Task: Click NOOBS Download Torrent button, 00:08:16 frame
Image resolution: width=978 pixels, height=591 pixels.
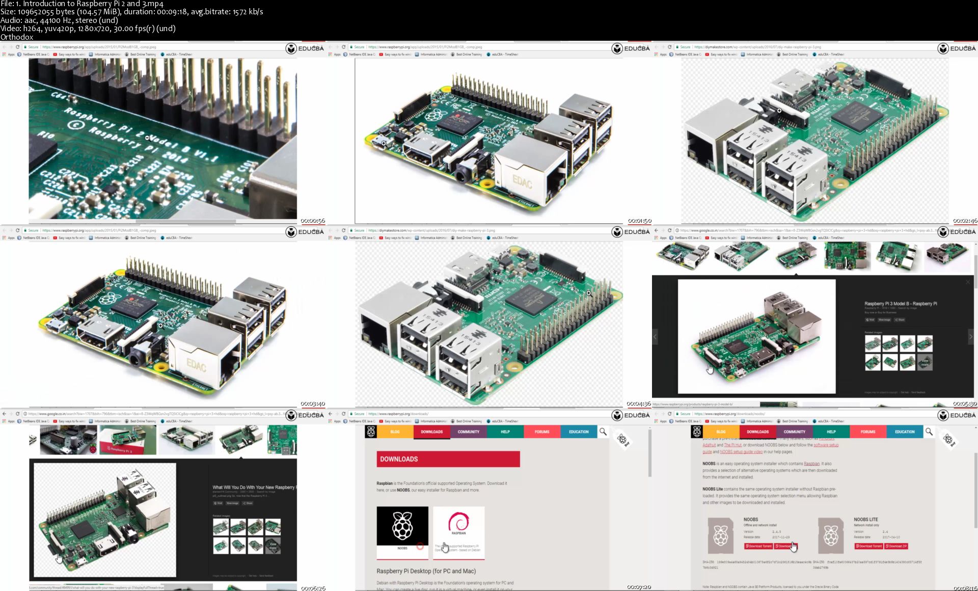Action: [x=758, y=546]
